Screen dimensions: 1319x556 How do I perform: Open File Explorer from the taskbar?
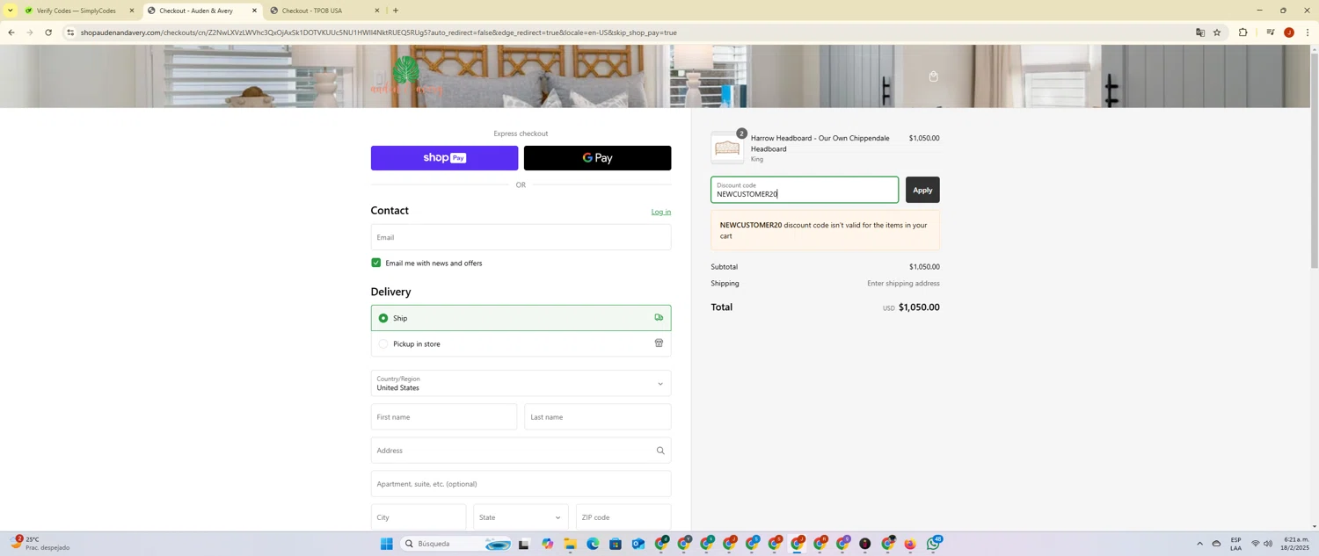pos(570,544)
